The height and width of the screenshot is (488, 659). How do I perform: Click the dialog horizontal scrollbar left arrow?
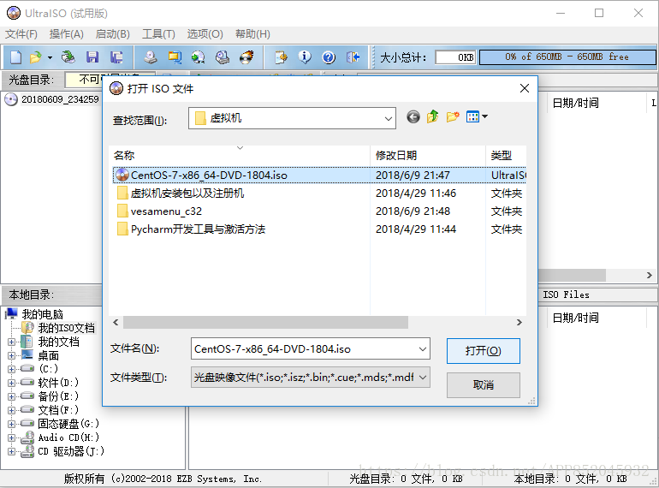(x=116, y=323)
